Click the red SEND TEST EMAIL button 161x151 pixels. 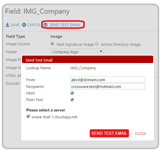click(x=109, y=133)
